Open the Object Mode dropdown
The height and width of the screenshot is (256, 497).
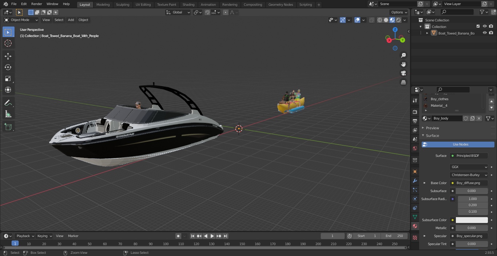tap(21, 20)
